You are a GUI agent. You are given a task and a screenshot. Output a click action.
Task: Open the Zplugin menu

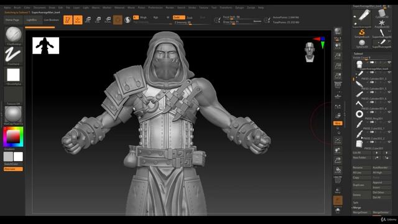(239, 7)
